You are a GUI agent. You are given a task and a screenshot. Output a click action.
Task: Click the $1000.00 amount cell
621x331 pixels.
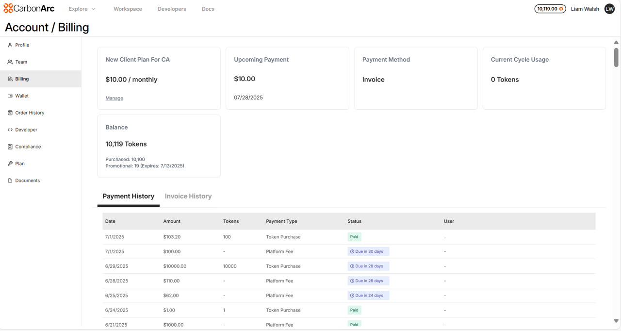(173, 324)
